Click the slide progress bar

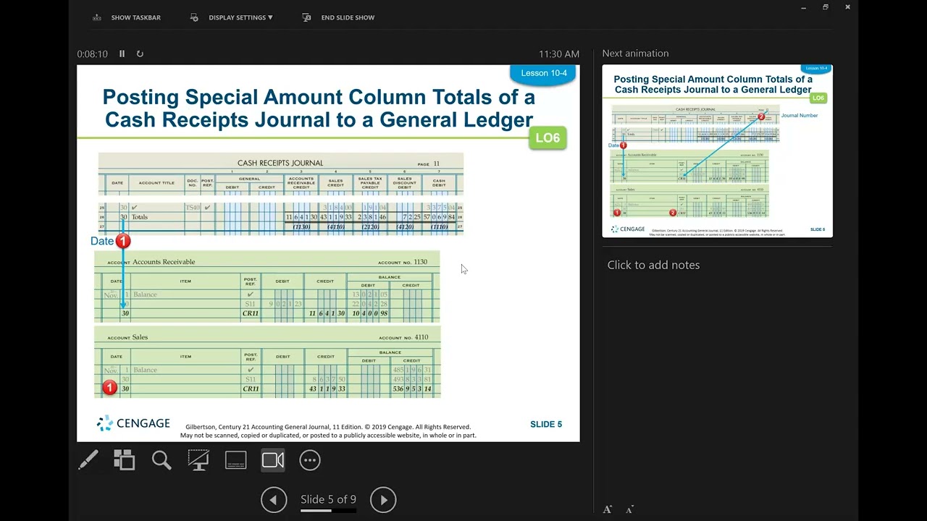(x=328, y=510)
